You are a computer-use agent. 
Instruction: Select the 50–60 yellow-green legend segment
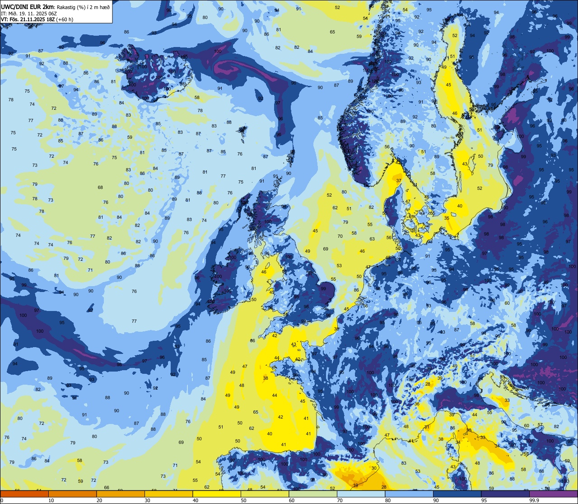265,494
